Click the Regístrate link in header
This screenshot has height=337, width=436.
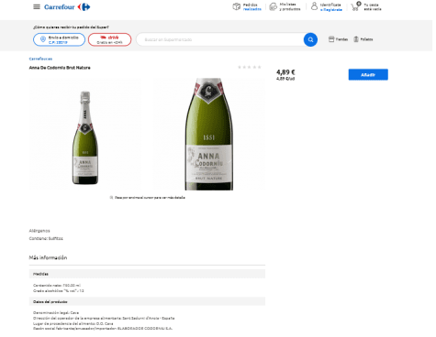click(x=331, y=10)
